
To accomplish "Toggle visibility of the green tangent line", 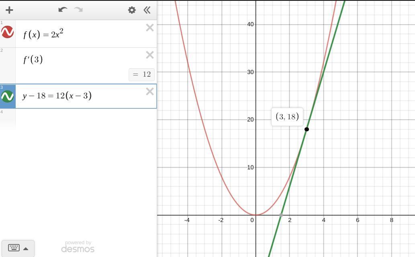I will coord(7,96).
